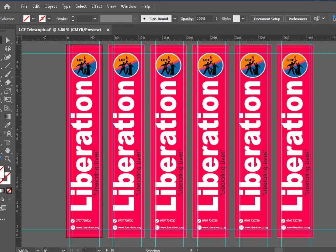The width and height of the screenshot is (336, 252).
Task: Select the Symbol Sprayer tool
Action: 8,133
